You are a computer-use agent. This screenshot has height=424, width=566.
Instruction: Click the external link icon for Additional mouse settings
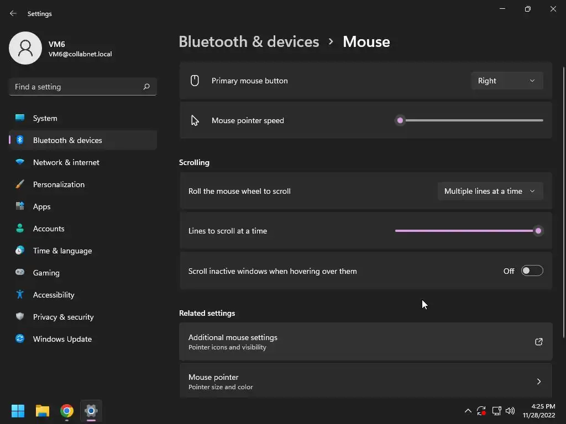pyautogui.click(x=538, y=341)
